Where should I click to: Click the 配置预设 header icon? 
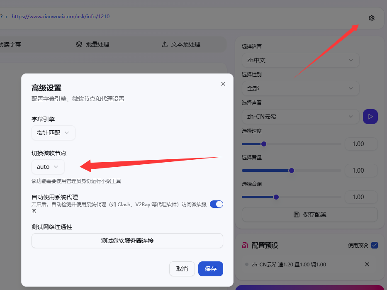pyautogui.click(x=245, y=245)
